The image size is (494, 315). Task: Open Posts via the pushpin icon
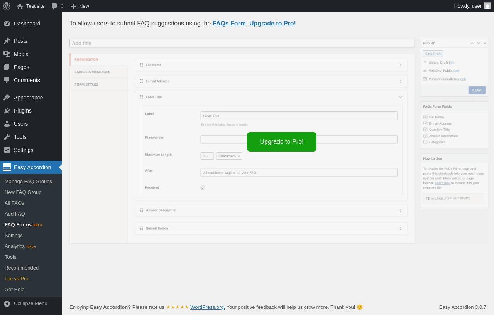coord(7,41)
